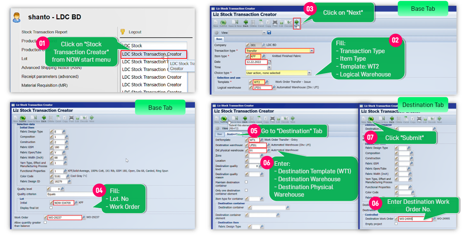Click the Date field showing 12.22.2022
472x244 pixels.
tap(257, 62)
